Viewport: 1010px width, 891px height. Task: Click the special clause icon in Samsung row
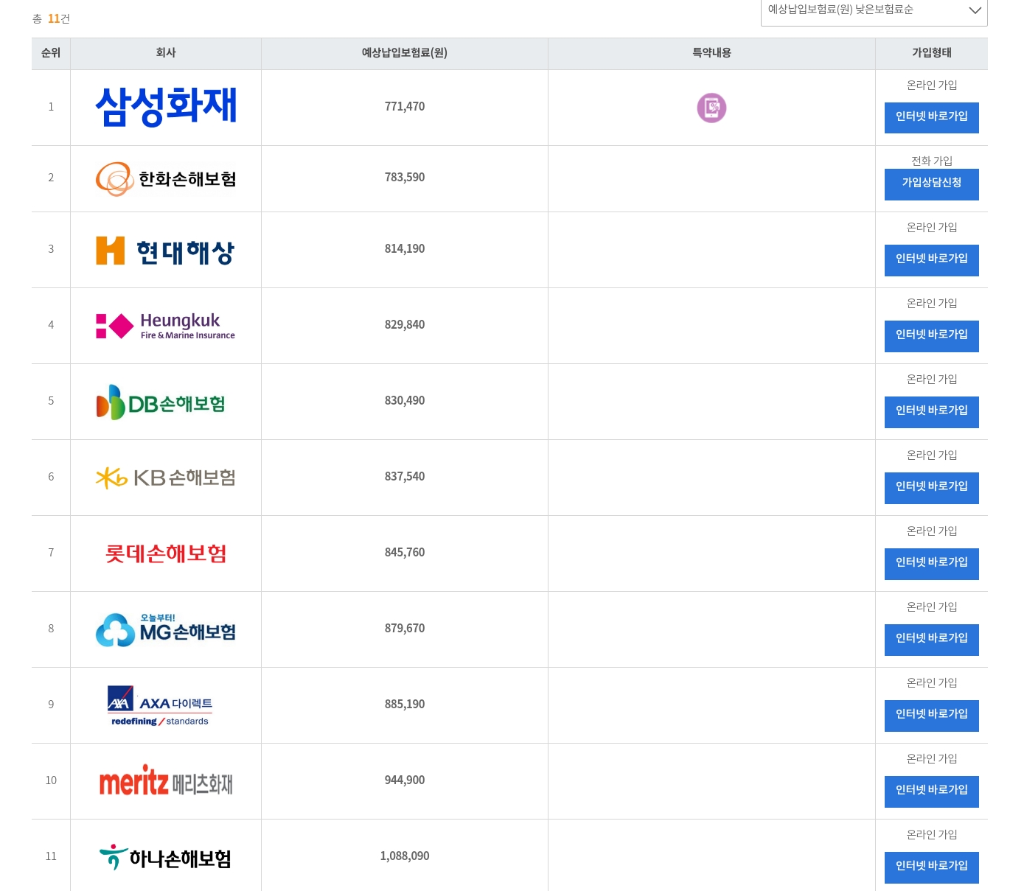pos(711,108)
